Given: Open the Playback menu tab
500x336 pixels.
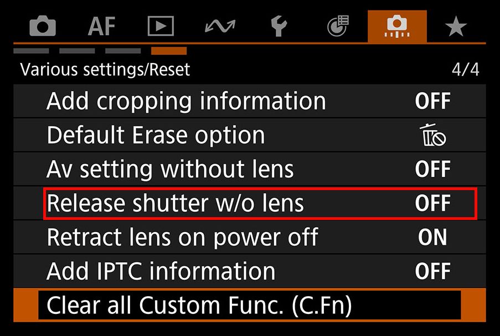Looking at the screenshot, I should (161, 26).
